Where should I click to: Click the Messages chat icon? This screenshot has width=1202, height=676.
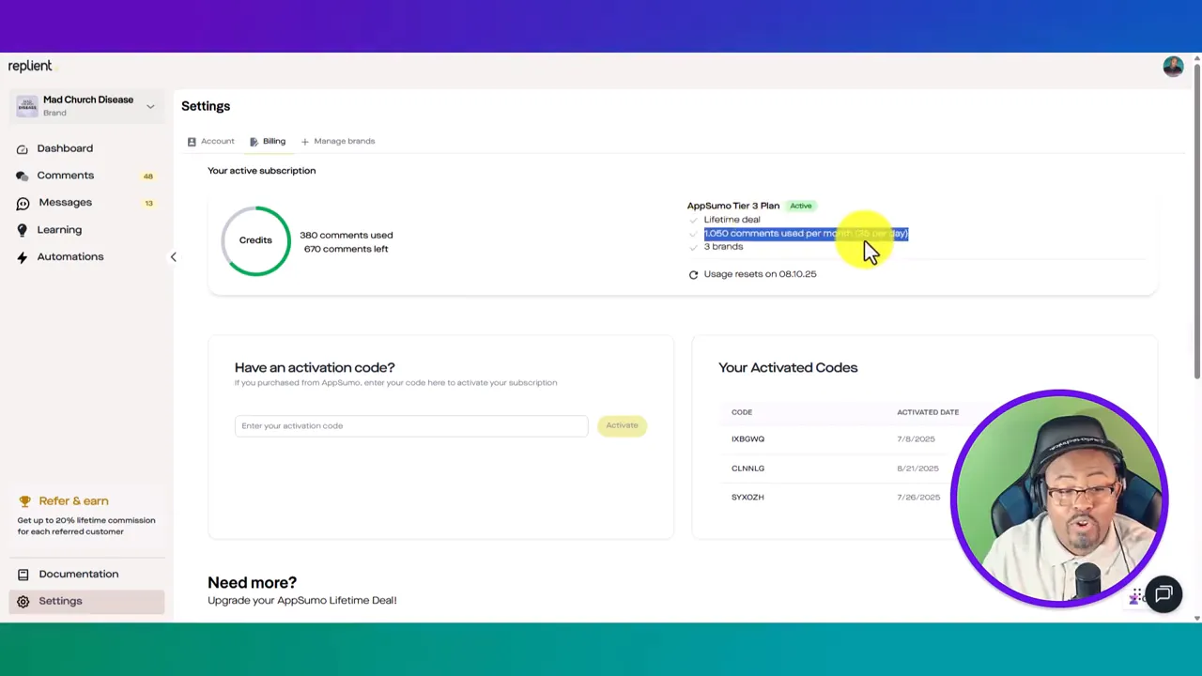(23, 204)
